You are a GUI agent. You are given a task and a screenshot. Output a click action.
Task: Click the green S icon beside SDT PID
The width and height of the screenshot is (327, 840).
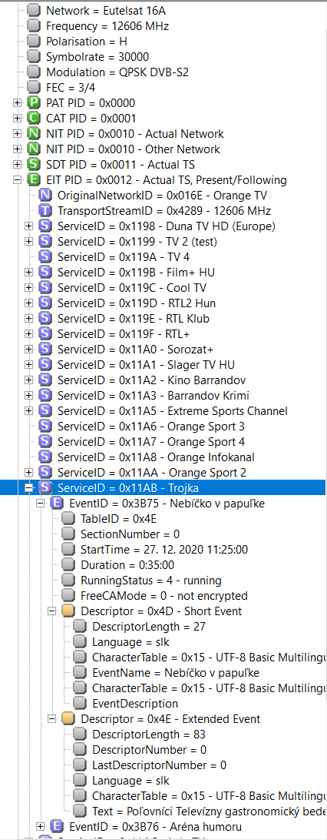coord(34,165)
